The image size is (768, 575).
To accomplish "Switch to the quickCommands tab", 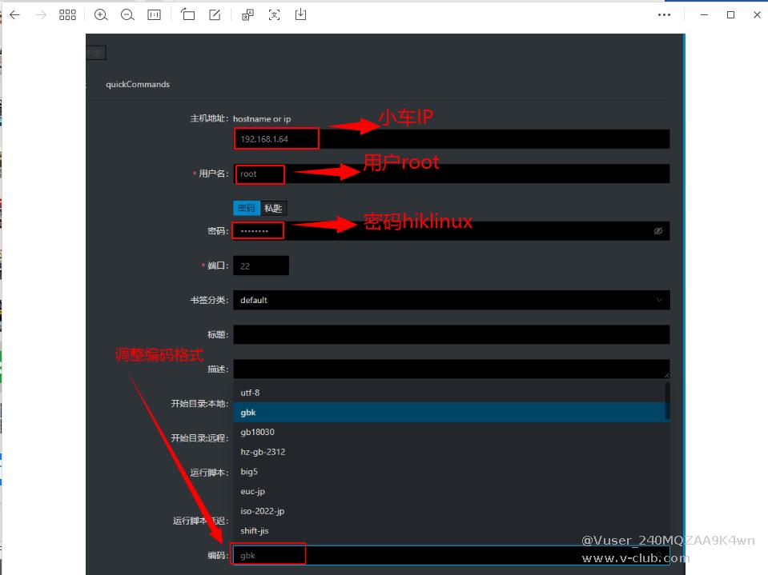I will coord(138,84).
